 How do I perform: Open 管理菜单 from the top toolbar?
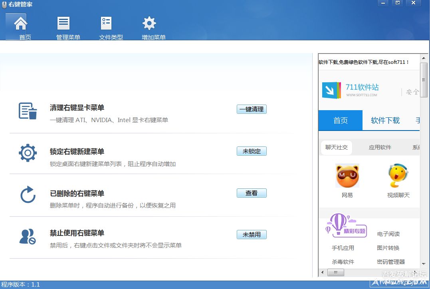(63, 23)
